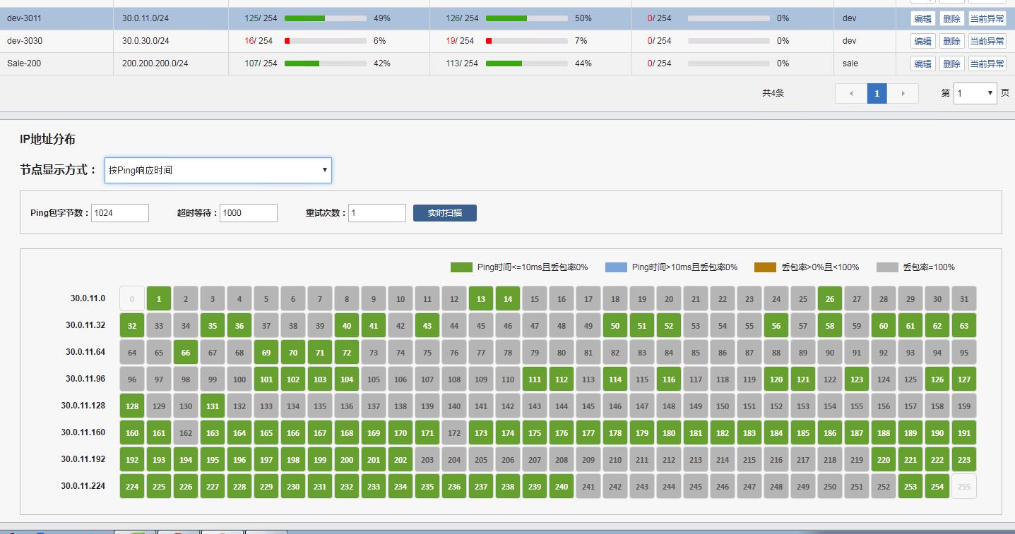1015x534 pixels.
Task: View current anomalies for dev-3011
Action: coord(987,18)
